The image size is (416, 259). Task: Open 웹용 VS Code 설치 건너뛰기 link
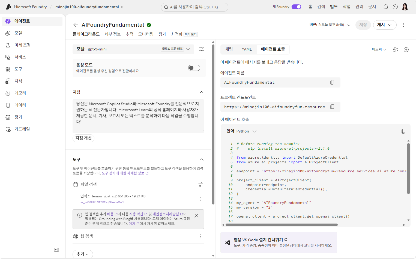tap(260, 240)
